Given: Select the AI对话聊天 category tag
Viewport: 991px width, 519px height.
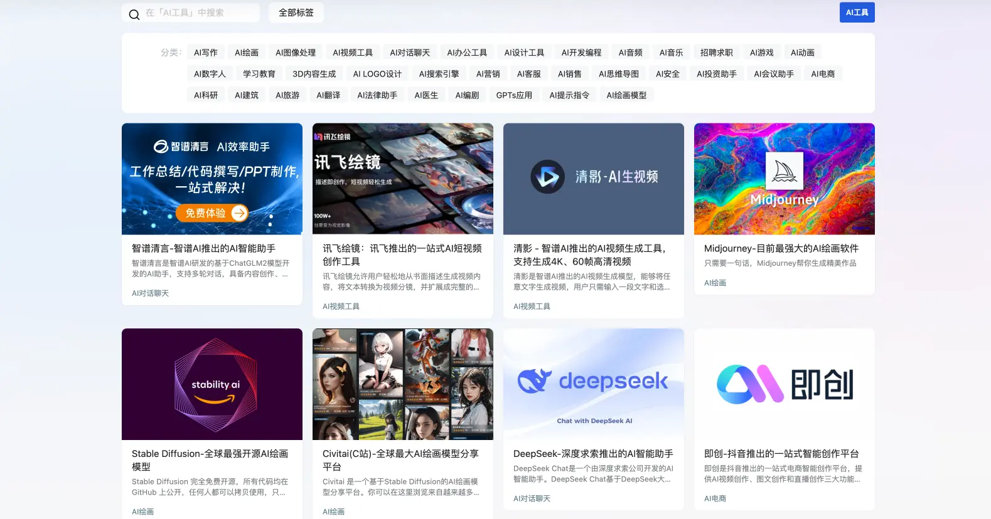Looking at the screenshot, I should tap(410, 53).
